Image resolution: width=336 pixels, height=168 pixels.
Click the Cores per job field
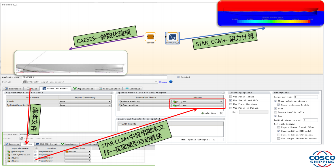305,97
